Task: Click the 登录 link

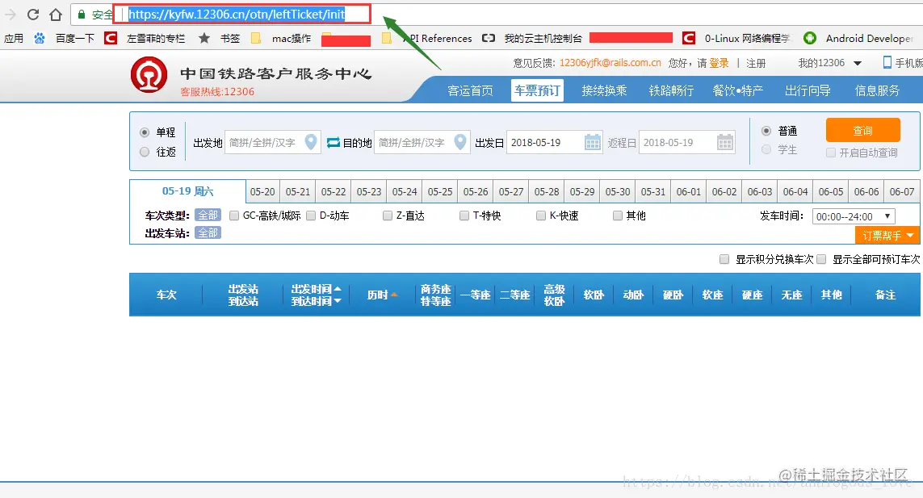Action: pyautogui.click(x=719, y=63)
